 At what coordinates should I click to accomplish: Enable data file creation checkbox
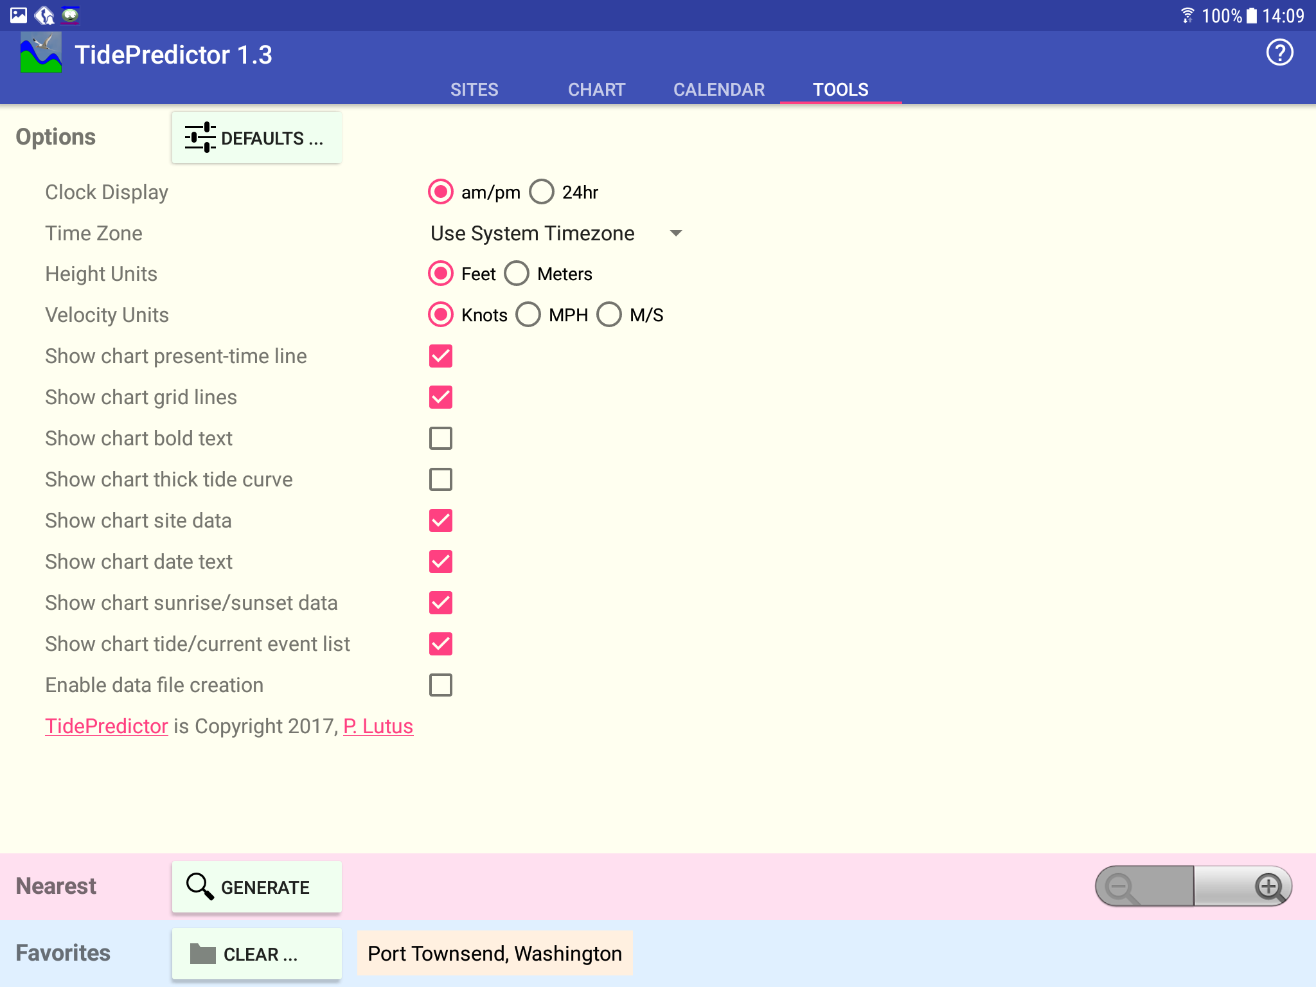coord(441,685)
